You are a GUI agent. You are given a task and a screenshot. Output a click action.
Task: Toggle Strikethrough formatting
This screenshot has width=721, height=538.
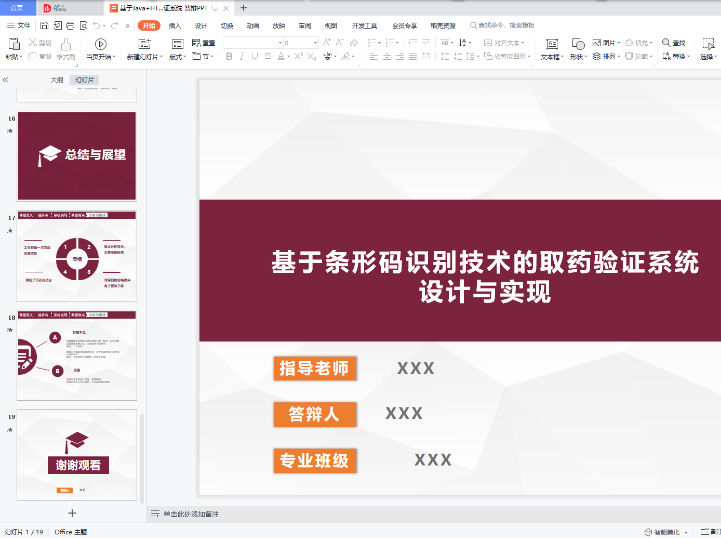(268, 56)
